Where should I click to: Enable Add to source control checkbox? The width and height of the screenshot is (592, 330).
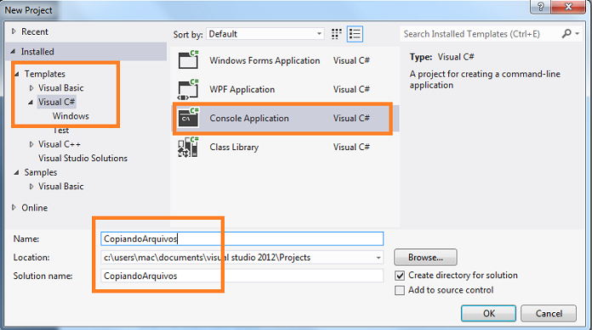pos(400,290)
